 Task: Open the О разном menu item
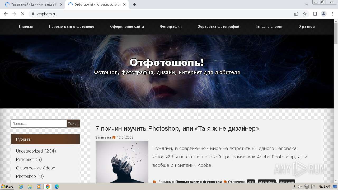click(x=307, y=26)
